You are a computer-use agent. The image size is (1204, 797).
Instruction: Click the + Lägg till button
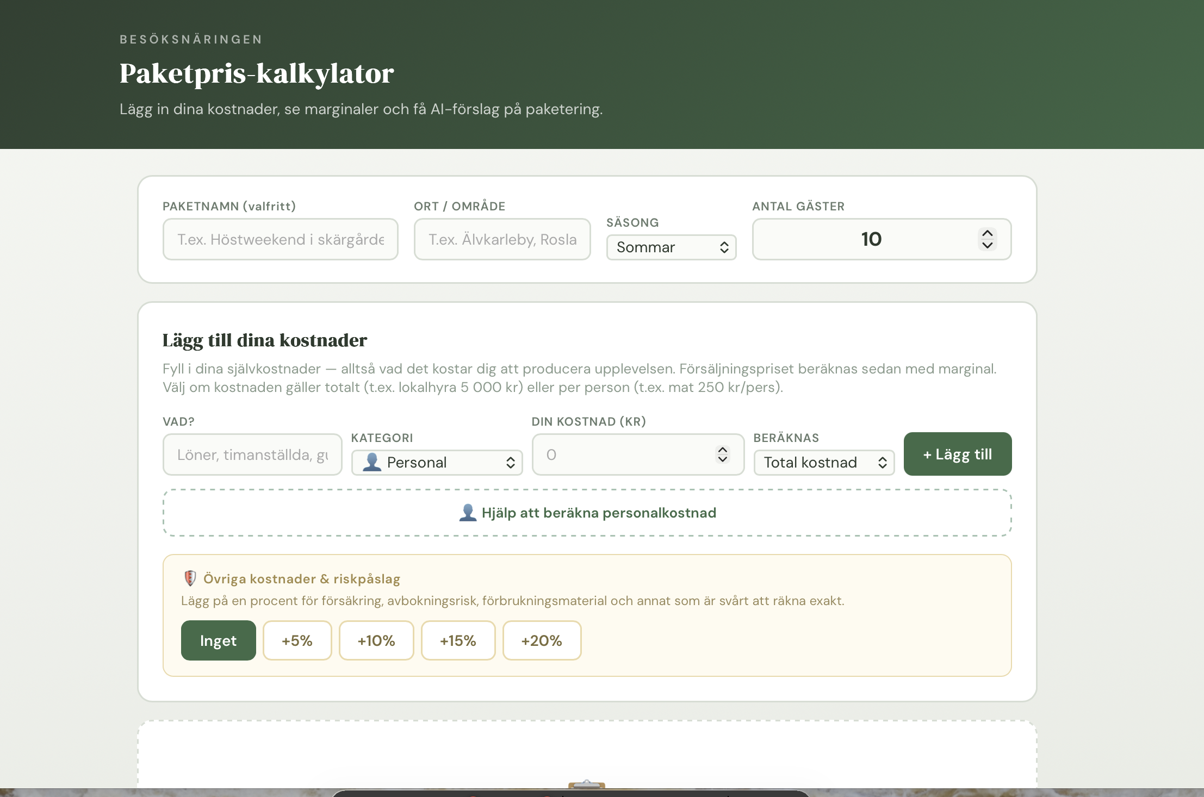958,453
